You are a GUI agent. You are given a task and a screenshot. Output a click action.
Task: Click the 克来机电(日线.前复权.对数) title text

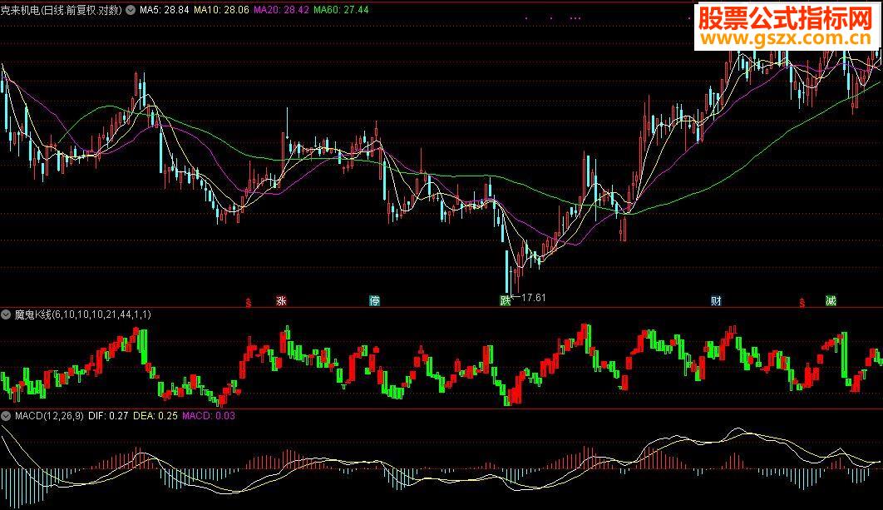click(x=61, y=10)
